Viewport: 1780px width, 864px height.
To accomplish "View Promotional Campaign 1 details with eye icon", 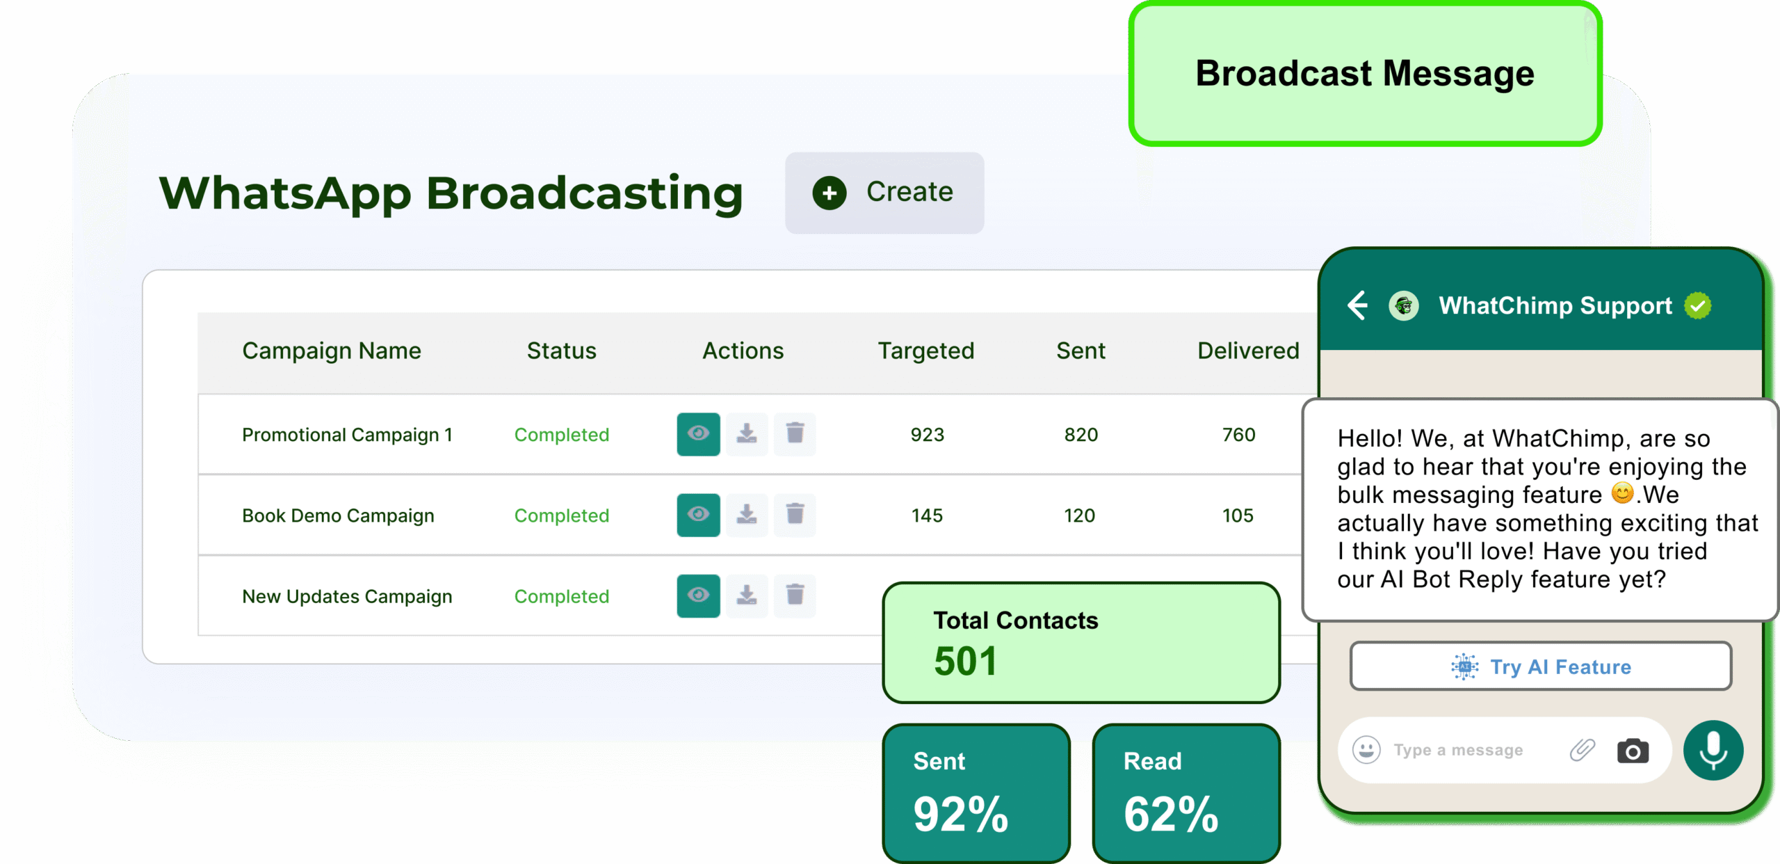I will pyautogui.click(x=698, y=434).
